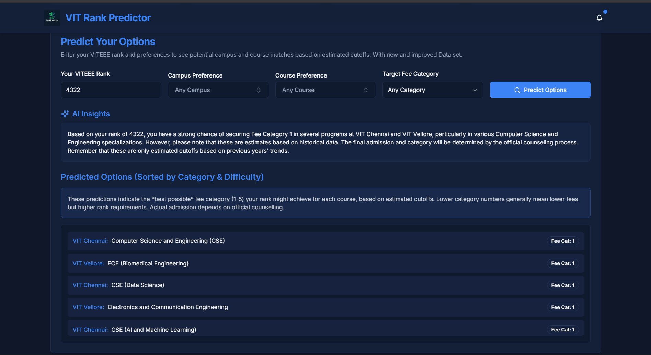Click the AI Insights sparkle icon
Image resolution: width=651 pixels, height=355 pixels.
point(65,114)
